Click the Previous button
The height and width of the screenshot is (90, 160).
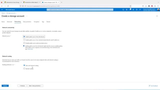[x=22, y=86]
